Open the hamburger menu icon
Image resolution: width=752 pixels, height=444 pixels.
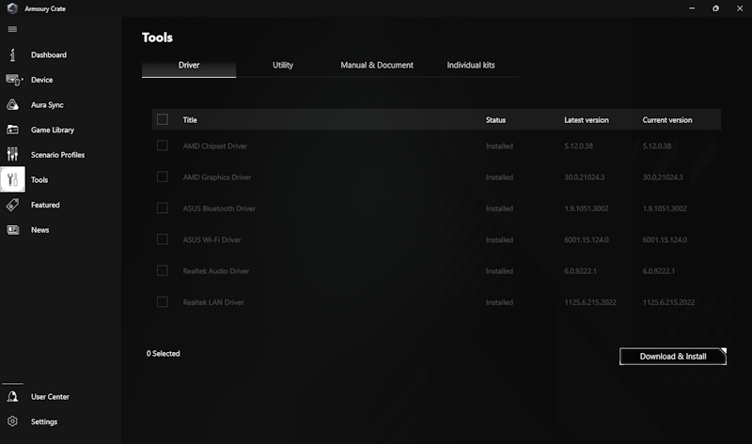tap(12, 29)
